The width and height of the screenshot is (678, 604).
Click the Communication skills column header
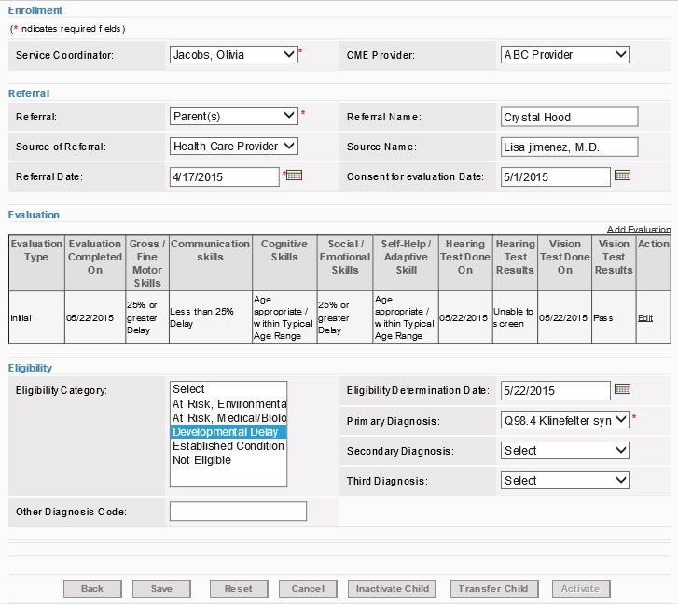[211, 263]
